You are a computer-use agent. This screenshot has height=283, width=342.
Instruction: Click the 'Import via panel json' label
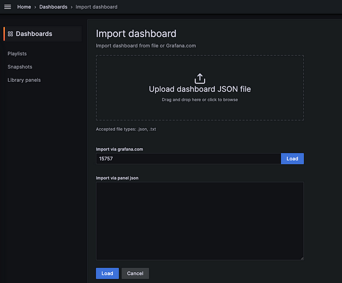click(117, 178)
